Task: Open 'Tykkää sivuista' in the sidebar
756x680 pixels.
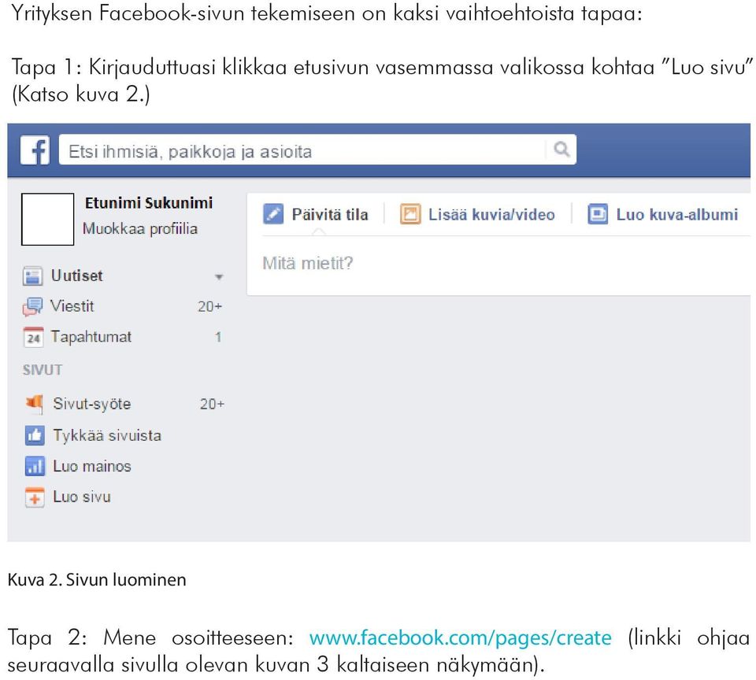Action: coord(107,435)
